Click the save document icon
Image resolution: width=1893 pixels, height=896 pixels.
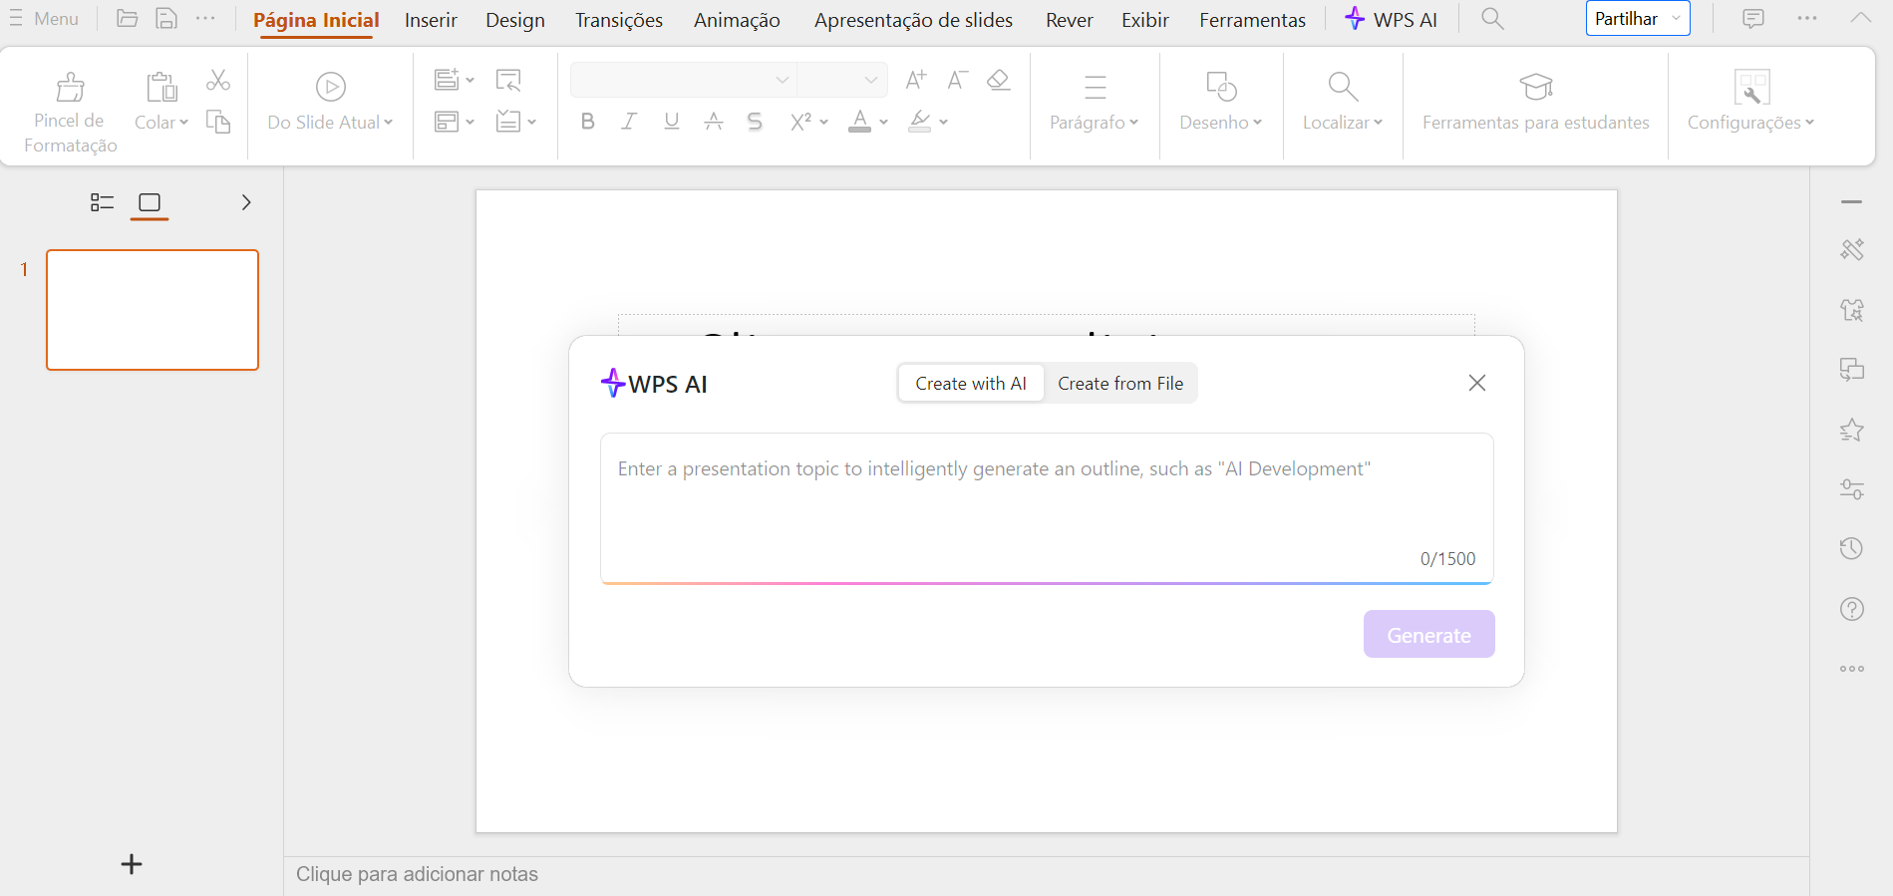166,18
